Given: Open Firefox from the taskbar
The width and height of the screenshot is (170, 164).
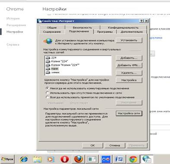Looking at the screenshot, I should click(x=79, y=159).
